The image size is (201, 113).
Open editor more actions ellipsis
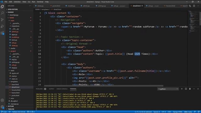point(198,6)
